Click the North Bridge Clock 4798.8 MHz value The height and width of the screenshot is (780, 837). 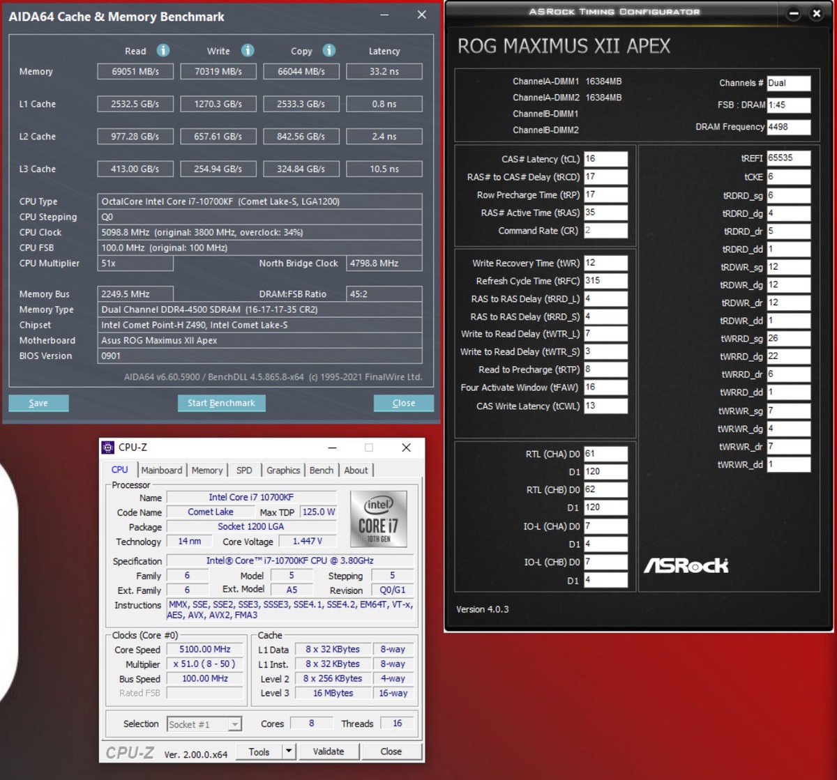pos(384,263)
